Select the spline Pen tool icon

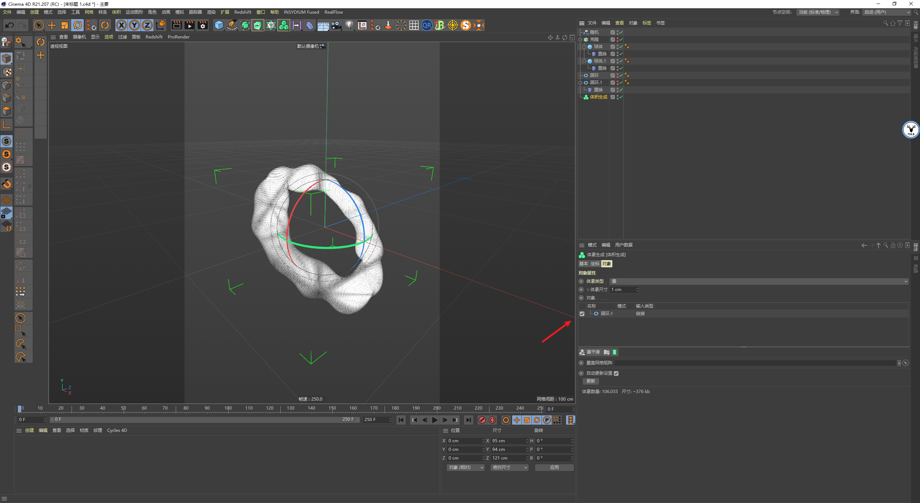point(232,25)
